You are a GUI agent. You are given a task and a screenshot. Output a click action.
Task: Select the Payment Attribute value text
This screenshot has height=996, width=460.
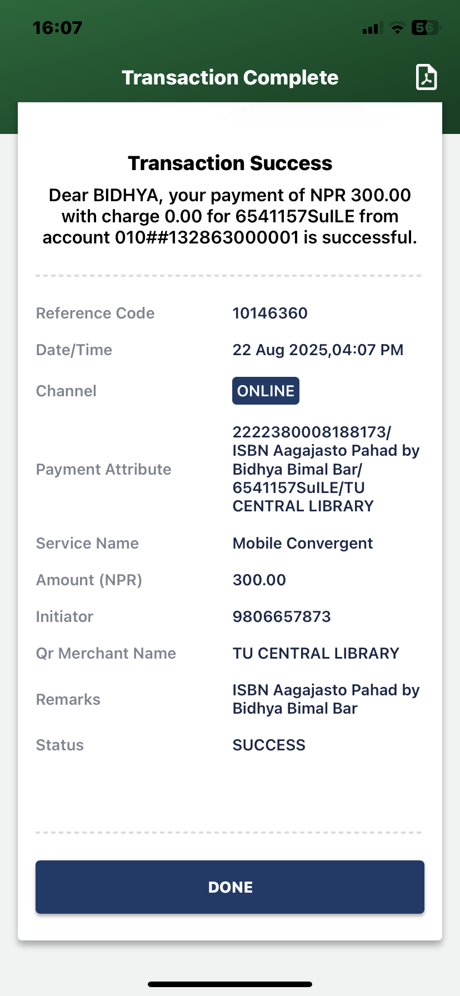(326, 469)
